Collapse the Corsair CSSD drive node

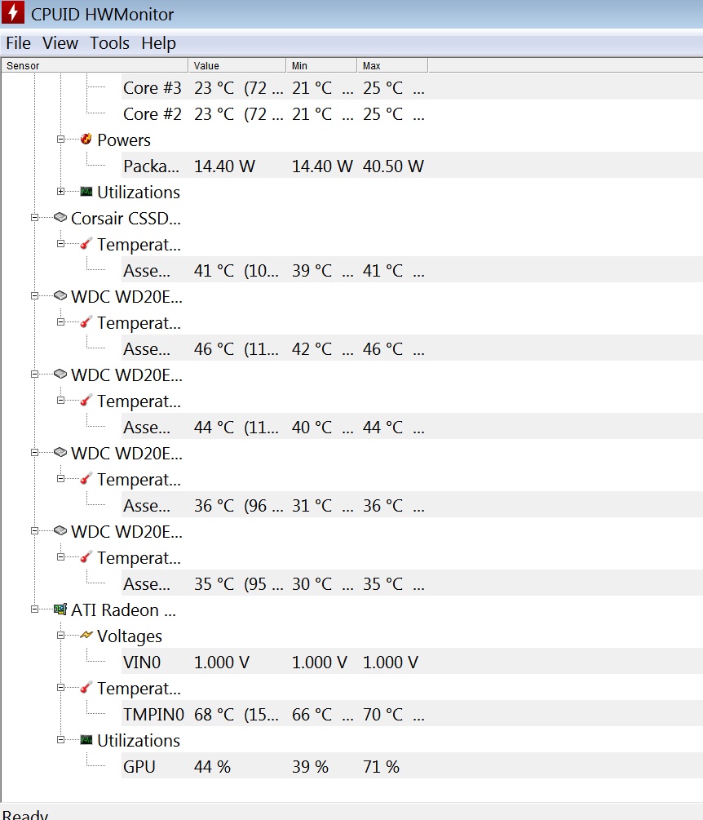tap(34, 218)
